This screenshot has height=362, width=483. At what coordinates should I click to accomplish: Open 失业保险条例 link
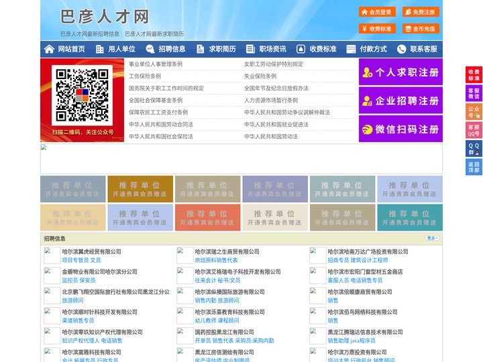[260, 76]
